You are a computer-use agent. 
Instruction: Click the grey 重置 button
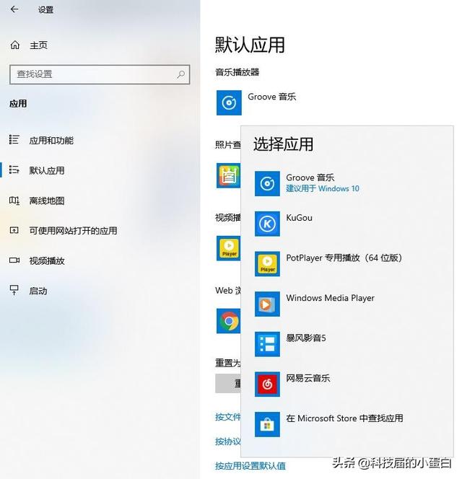point(228,383)
